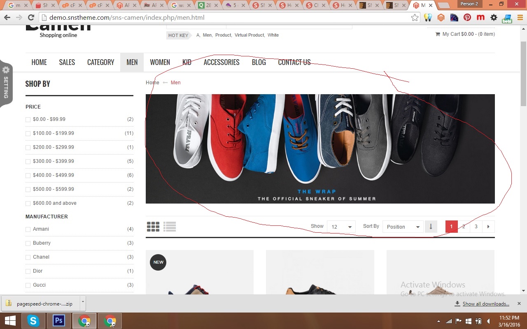Click Show all downloads link

pyautogui.click(x=485, y=304)
